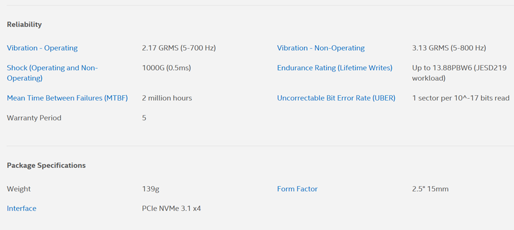Open the Endurance Rating (Lifetime Writes) link
514x230 pixels.
335,68
